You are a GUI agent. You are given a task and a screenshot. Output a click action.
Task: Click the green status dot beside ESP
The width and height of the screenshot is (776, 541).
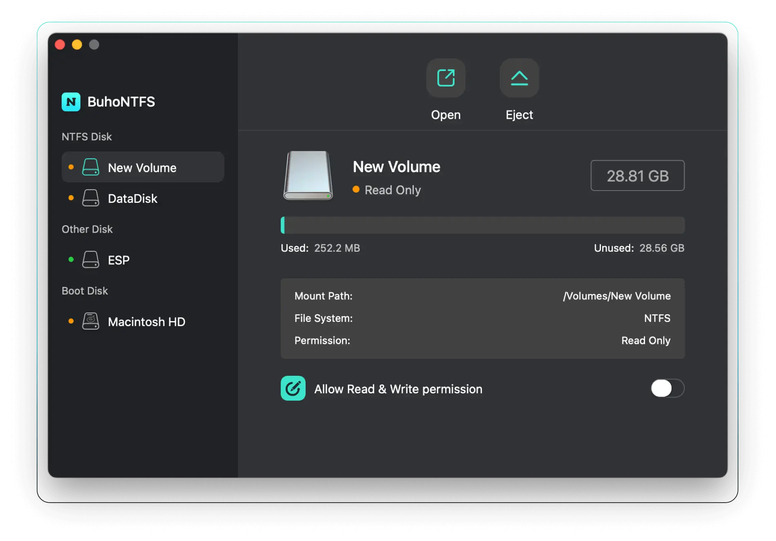click(71, 259)
